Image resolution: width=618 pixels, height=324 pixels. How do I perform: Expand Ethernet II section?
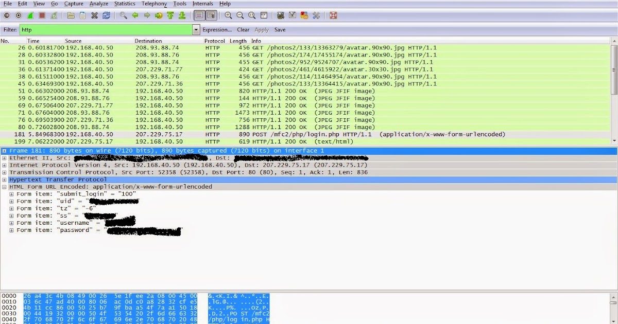[4, 158]
